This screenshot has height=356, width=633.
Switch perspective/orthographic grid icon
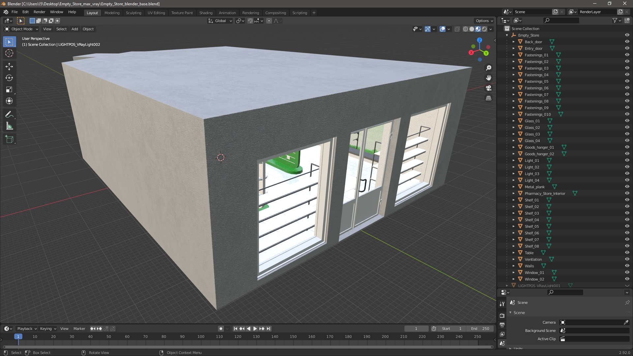pos(489,98)
